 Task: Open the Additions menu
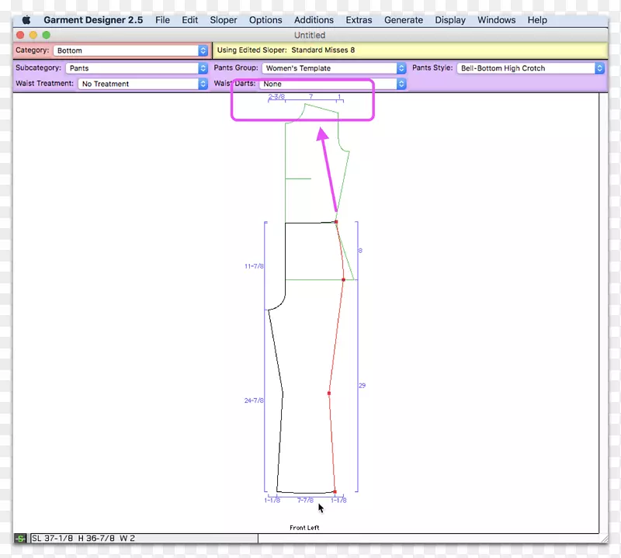tap(314, 20)
